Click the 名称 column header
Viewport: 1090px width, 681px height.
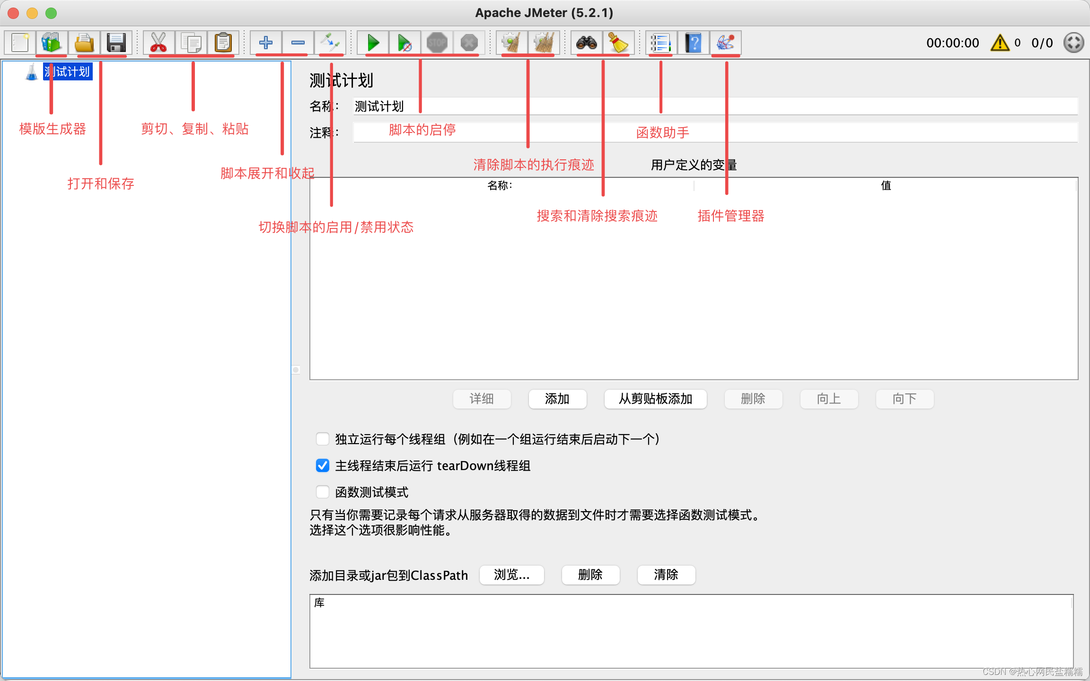click(x=501, y=185)
